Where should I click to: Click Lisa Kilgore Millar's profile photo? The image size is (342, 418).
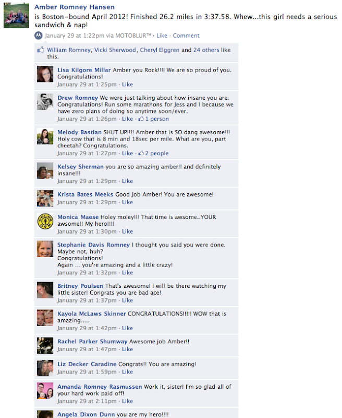tap(45, 74)
